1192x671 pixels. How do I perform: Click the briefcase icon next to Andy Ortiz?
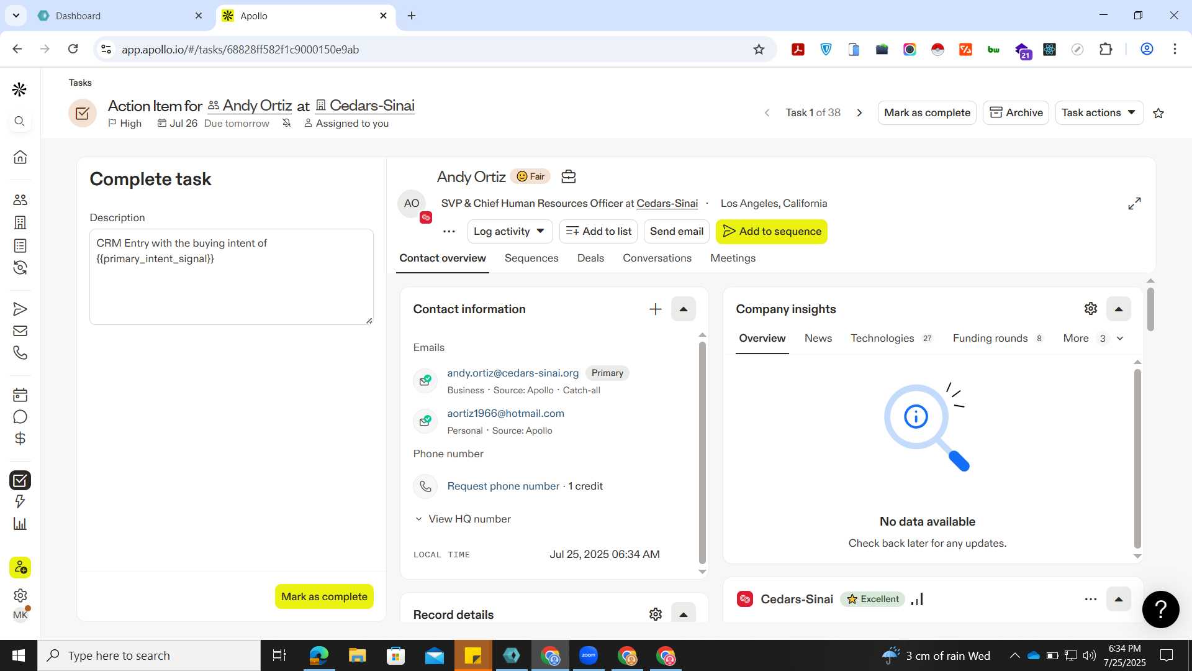[x=568, y=177]
